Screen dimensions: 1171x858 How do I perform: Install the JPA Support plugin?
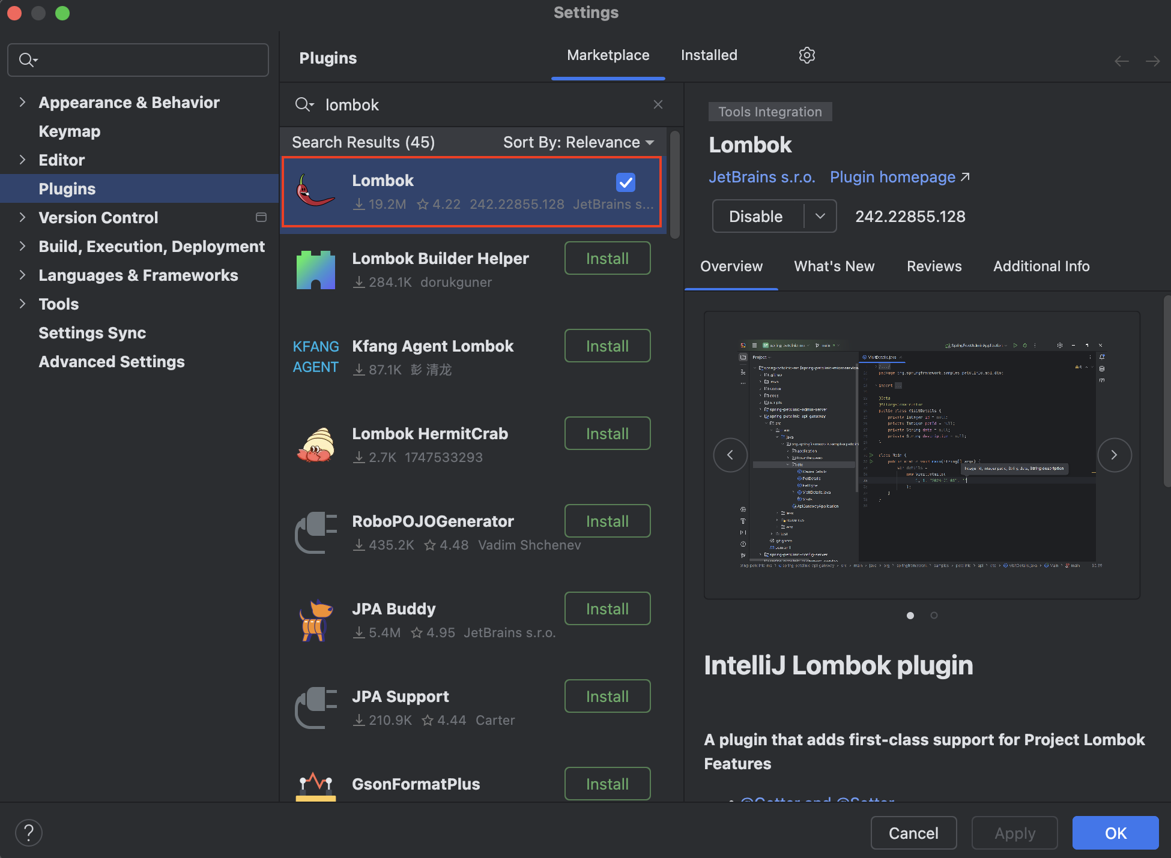607,696
